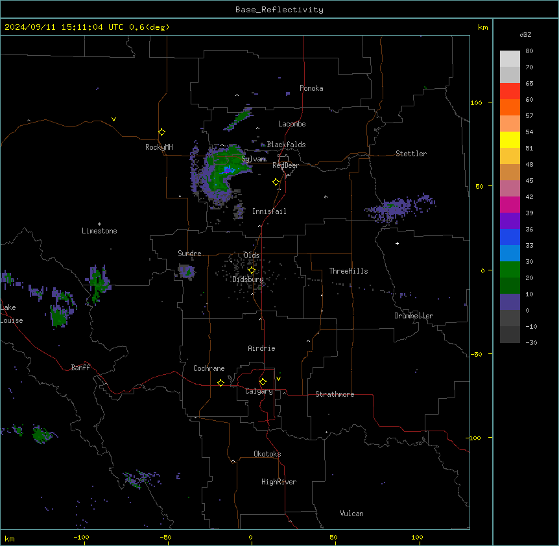Select the white 70–80 dBZ legend swatch

(x=510, y=59)
